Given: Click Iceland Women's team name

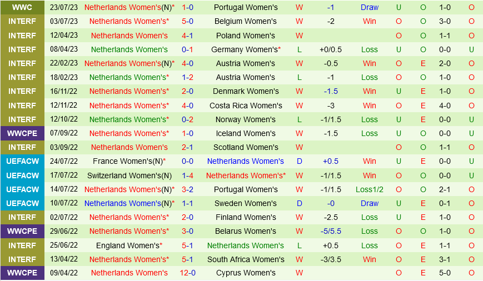Looking at the screenshot, I should (x=245, y=133).
